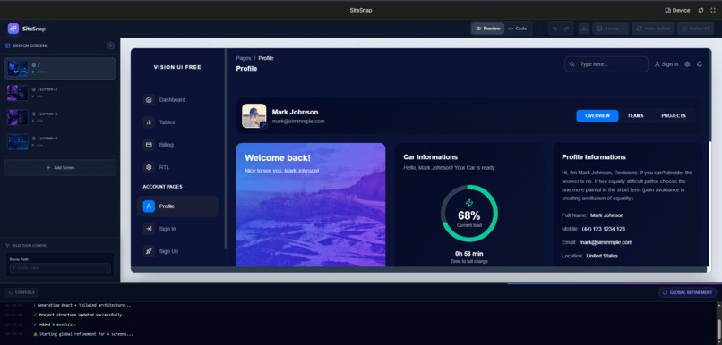Click the preview's vertical sidebar scrollbar
The image size is (722, 345).
225,149
